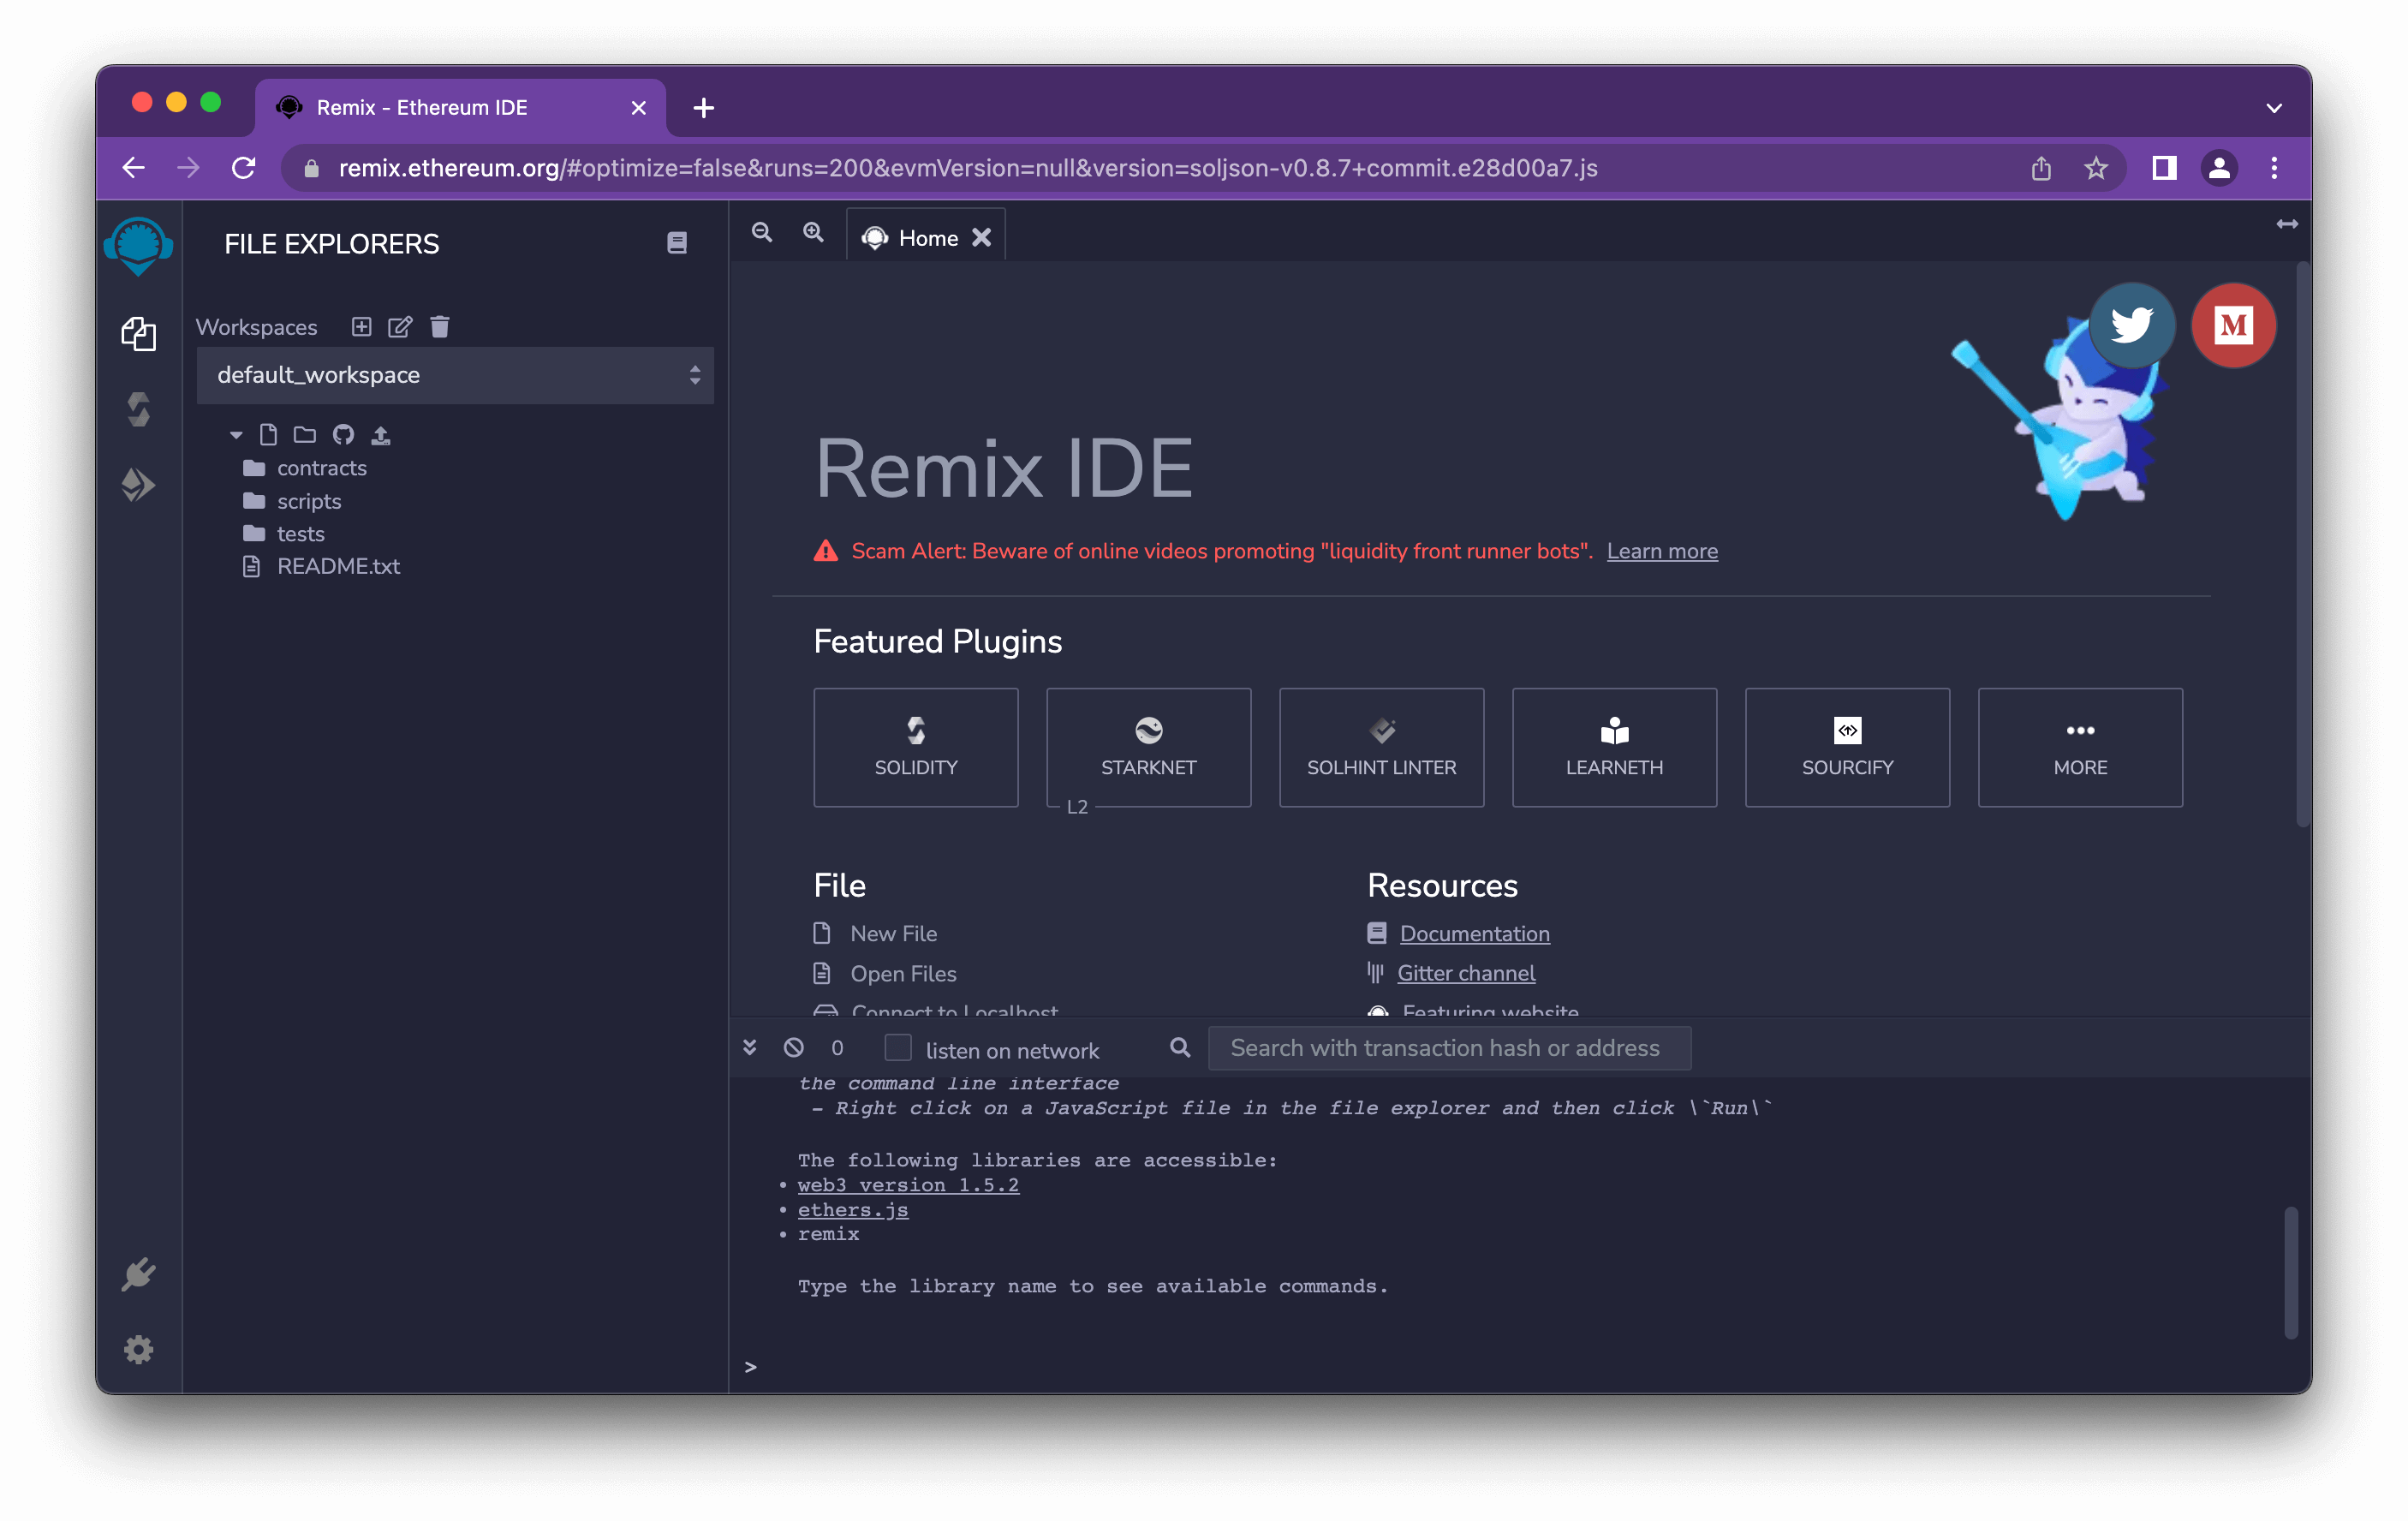Open the Documentation resource link
The width and height of the screenshot is (2408, 1521).
(1474, 933)
